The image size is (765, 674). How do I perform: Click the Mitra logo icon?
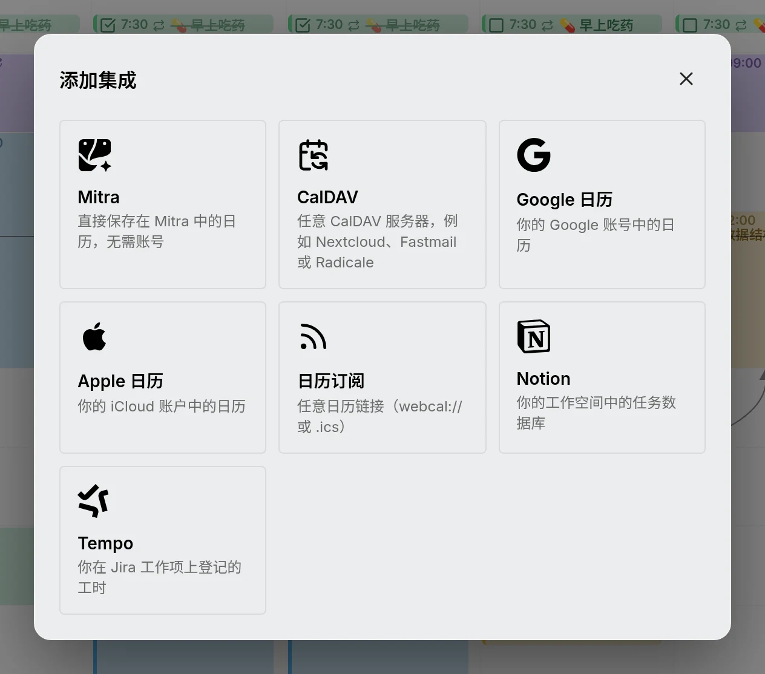coord(95,155)
